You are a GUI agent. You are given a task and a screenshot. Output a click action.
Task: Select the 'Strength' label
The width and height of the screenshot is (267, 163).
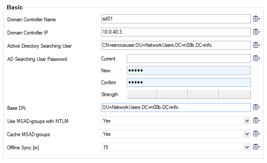tap(109, 94)
